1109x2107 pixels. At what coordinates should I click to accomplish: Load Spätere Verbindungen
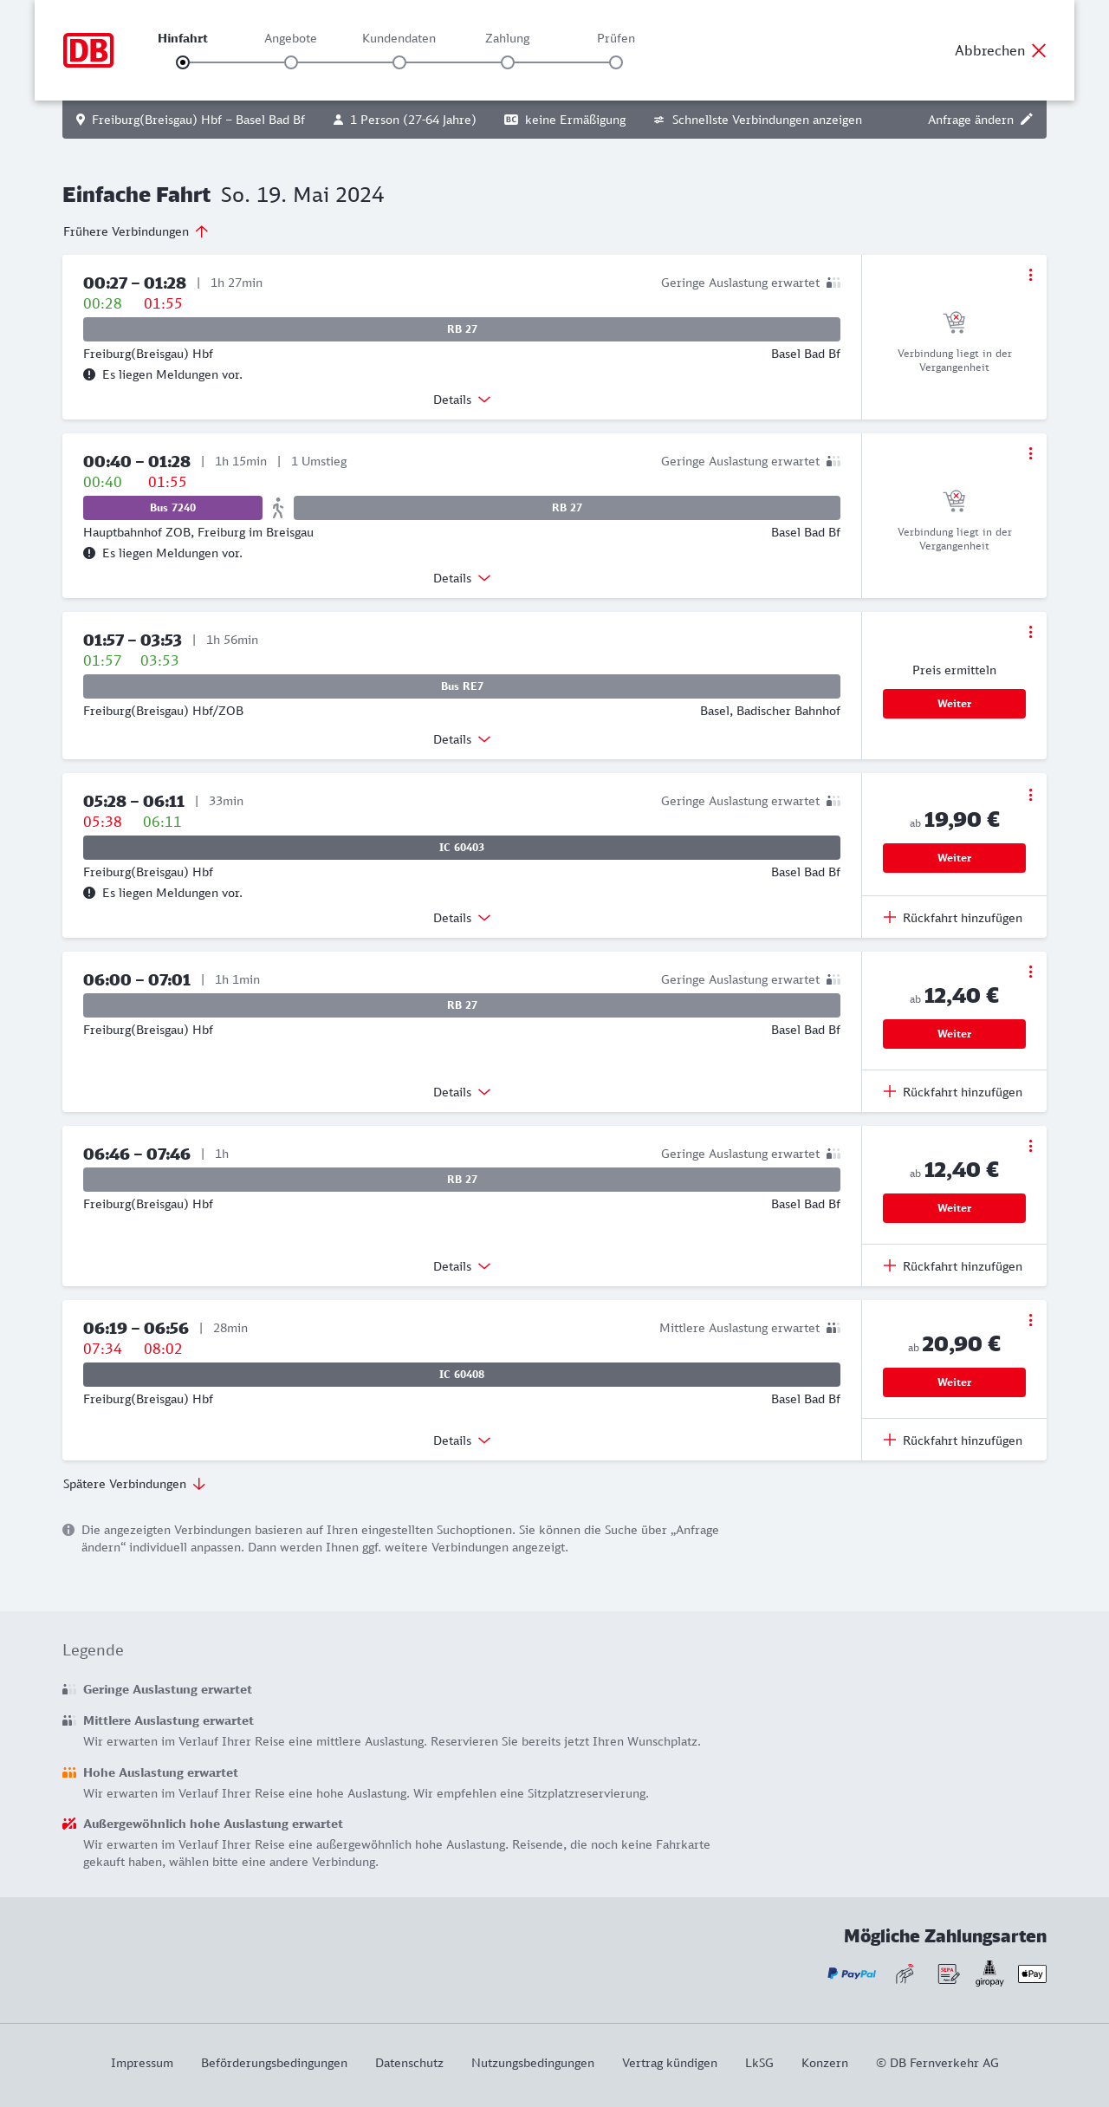point(134,1484)
